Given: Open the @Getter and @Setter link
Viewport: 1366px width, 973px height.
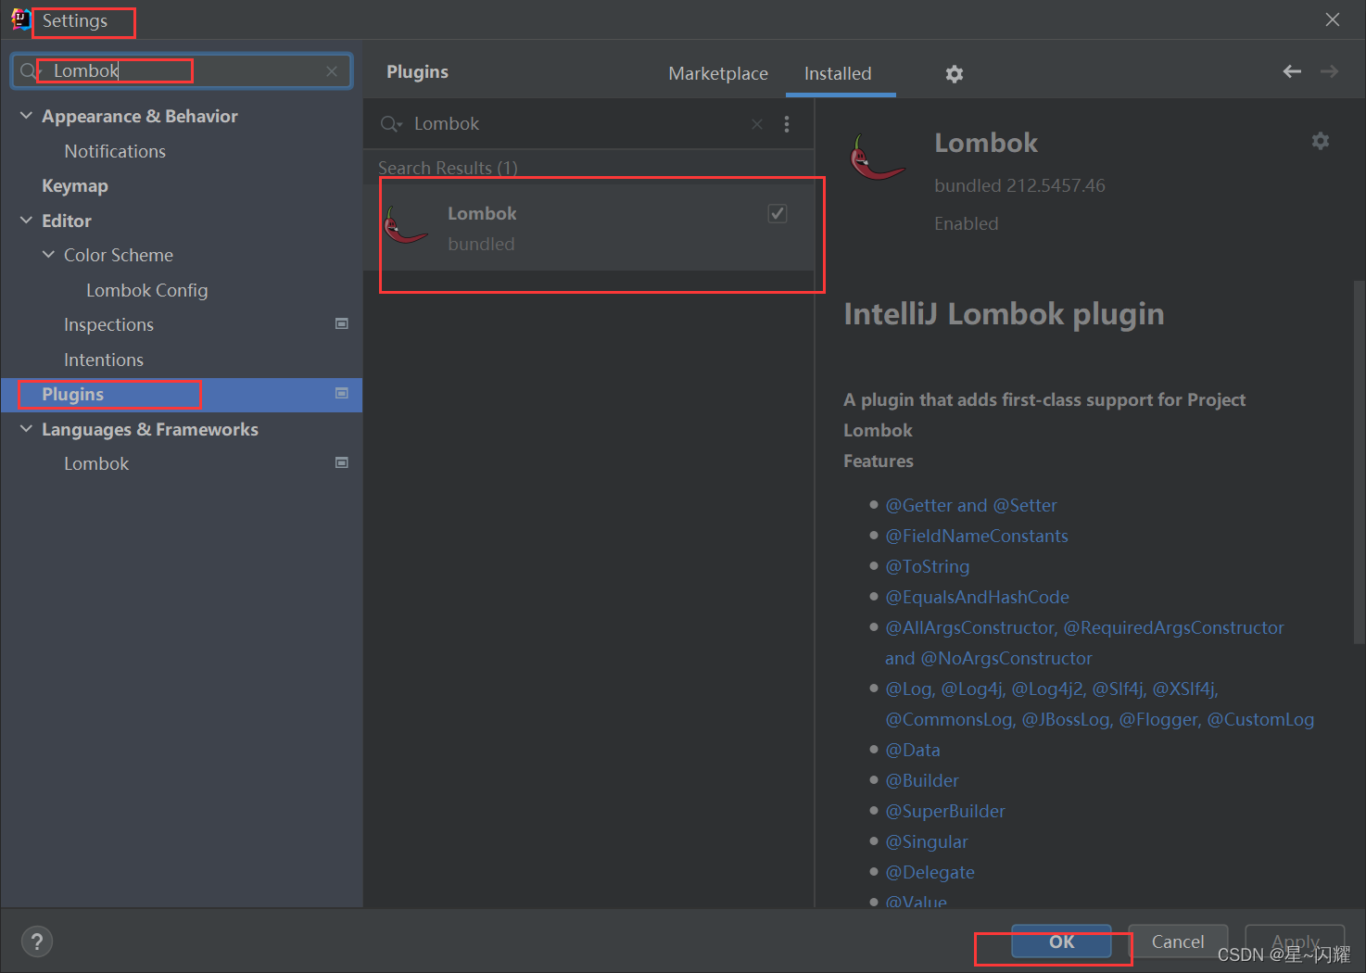Looking at the screenshot, I should 971,505.
